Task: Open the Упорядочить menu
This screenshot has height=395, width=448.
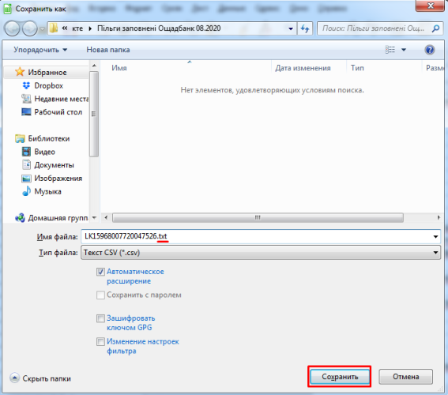Action: tap(40, 50)
